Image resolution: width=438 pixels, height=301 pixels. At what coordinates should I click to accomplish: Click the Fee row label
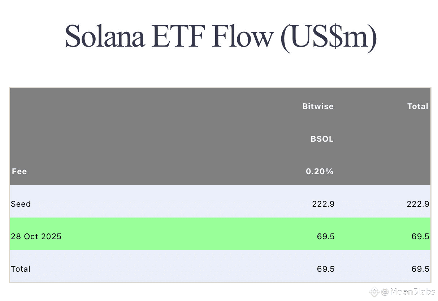pos(19,171)
